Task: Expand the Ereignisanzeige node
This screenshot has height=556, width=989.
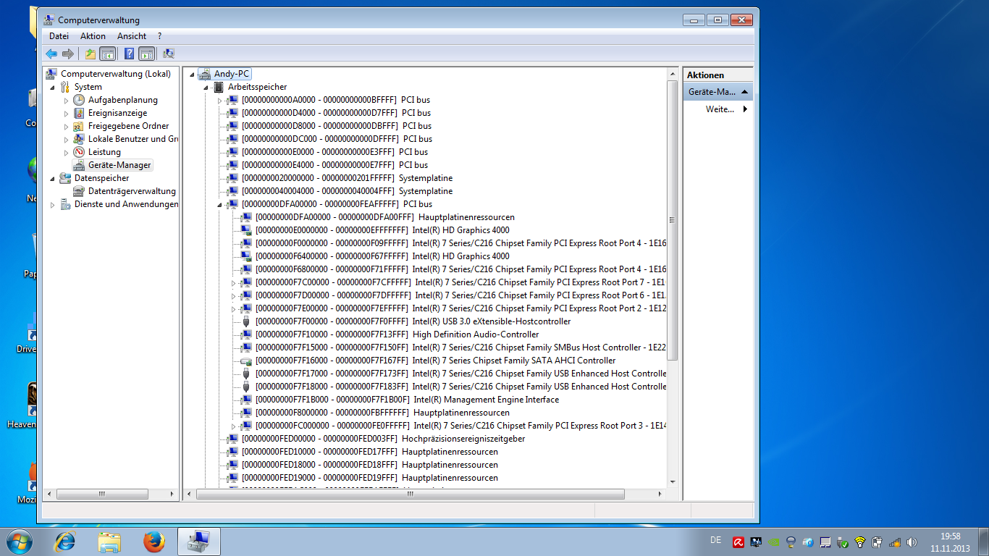Action: pos(66,113)
